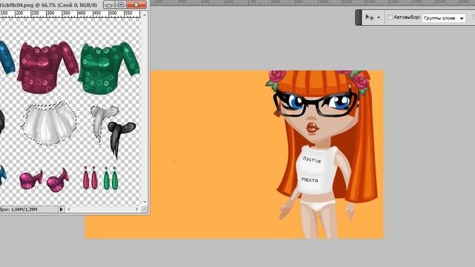Click the document title 1cbf8c04.png title bar
The image size is (475, 267).
click(x=48, y=5)
